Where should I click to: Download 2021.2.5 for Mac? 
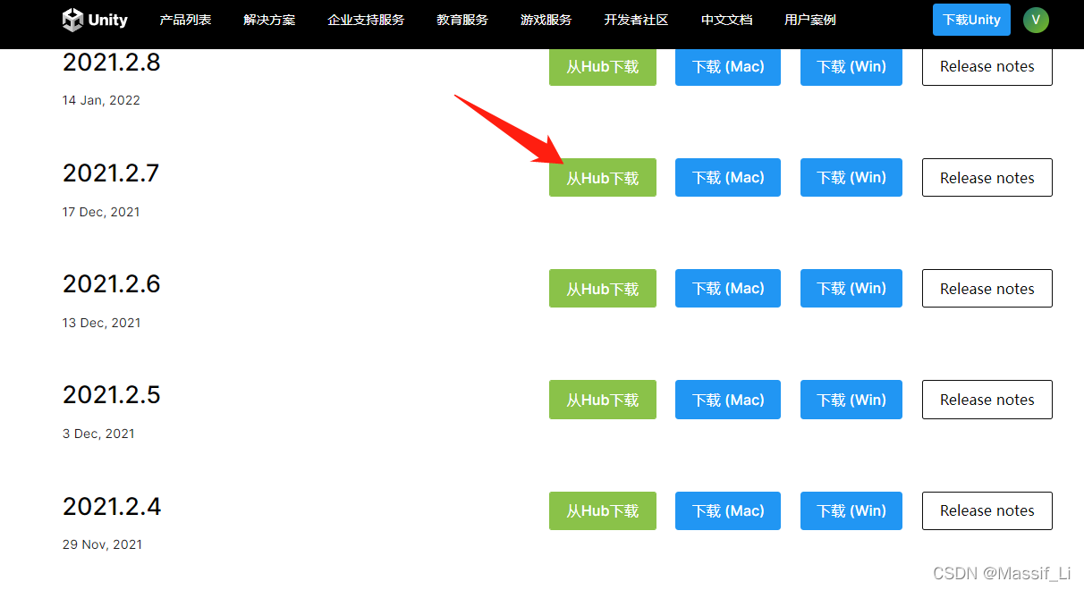pos(728,400)
